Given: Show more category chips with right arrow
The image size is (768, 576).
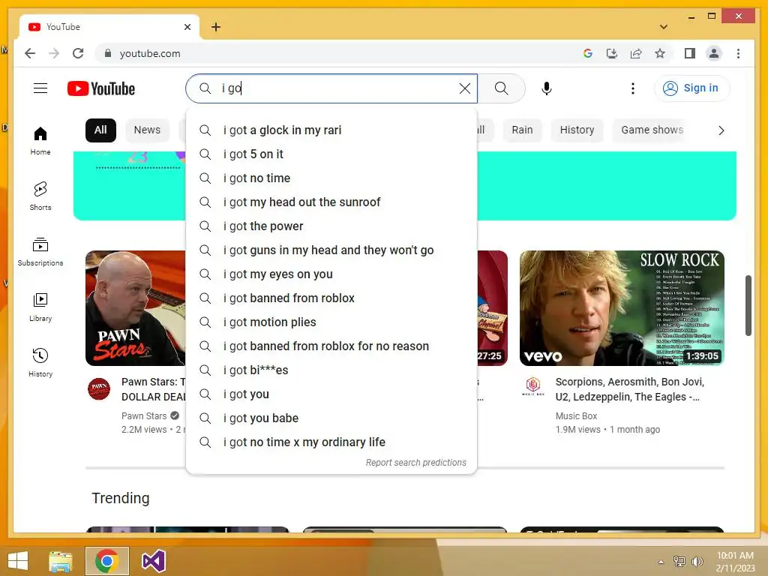Looking at the screenshot, I should coord(721,130).
